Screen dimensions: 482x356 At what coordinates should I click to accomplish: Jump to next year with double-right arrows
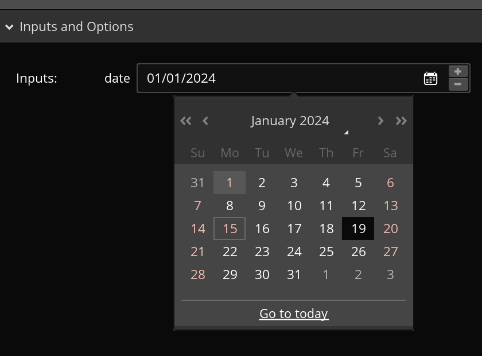[401, 121]
